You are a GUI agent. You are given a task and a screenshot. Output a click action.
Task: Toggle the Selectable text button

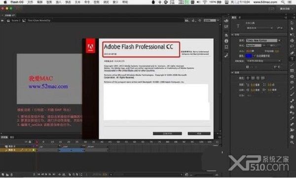[248, 67]
